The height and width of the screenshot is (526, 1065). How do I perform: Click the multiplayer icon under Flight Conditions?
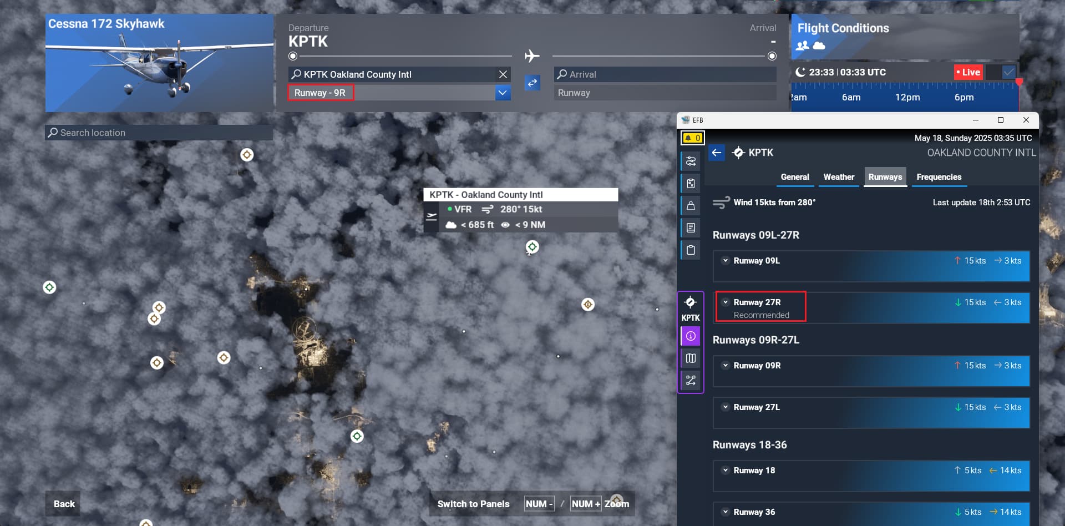pos(803,45)
